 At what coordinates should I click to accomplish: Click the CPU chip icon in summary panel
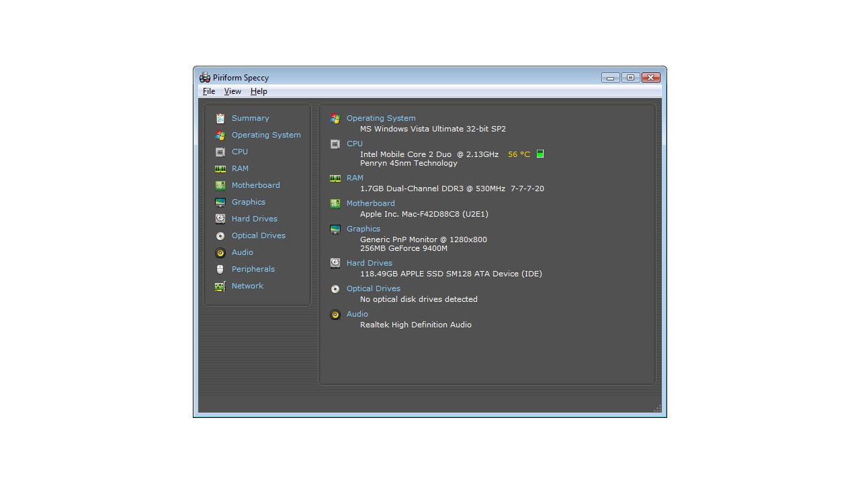tap(335, 144)
